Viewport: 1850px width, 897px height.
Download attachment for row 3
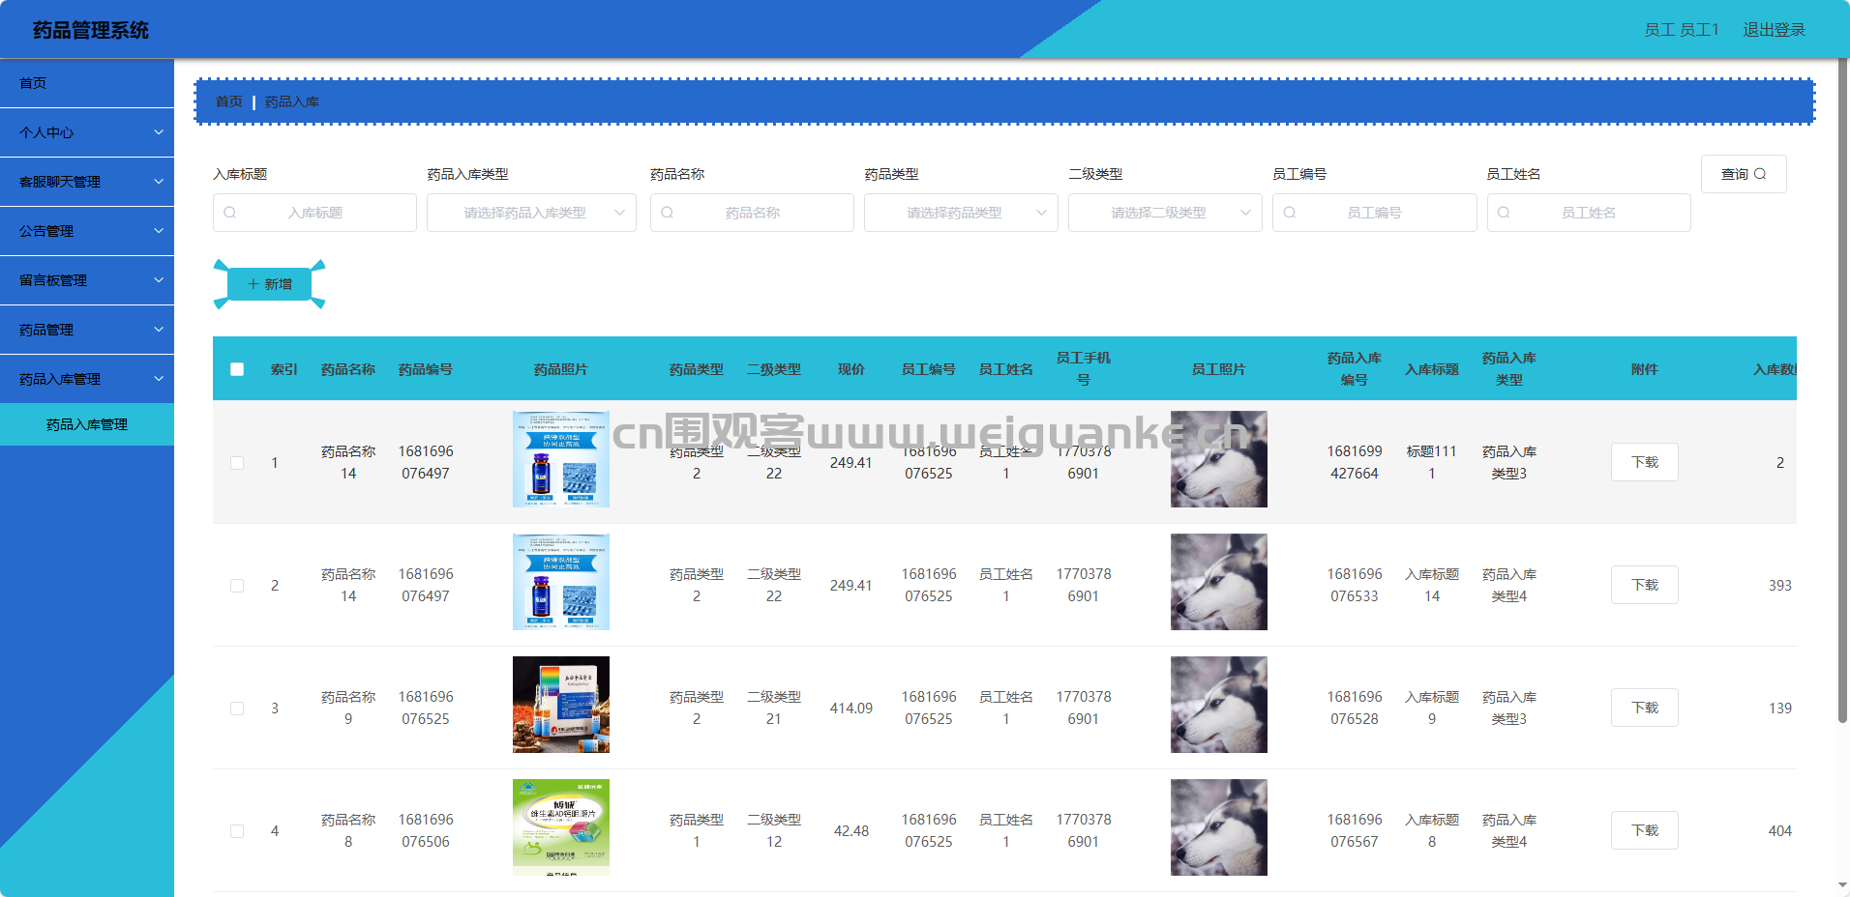point(1645,708)
